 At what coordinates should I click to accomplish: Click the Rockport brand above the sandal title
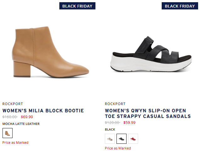click(x=115, y=104)
